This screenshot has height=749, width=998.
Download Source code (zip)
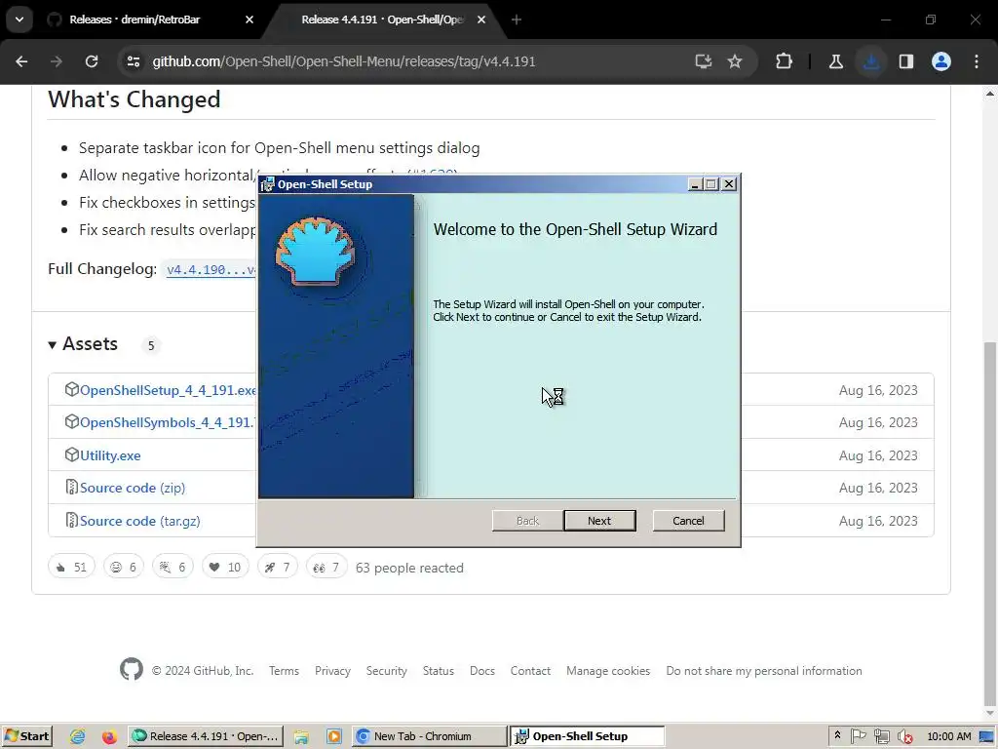pyautogui.click(x=133, y=488)
